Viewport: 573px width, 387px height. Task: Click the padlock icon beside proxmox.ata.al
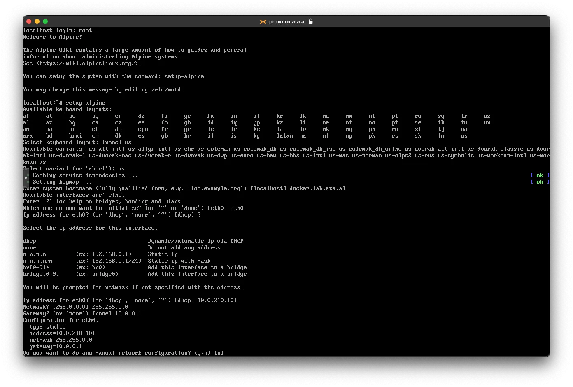click(311, 21)
